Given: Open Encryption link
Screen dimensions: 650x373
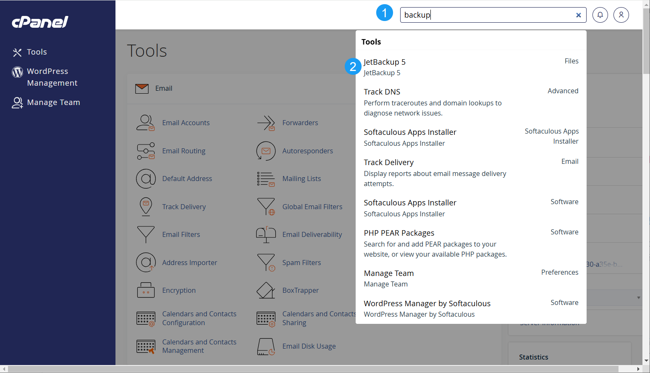Looking at the screenshot, I should click(179, 290).
